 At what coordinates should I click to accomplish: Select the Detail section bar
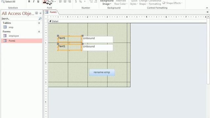point(127,21)
